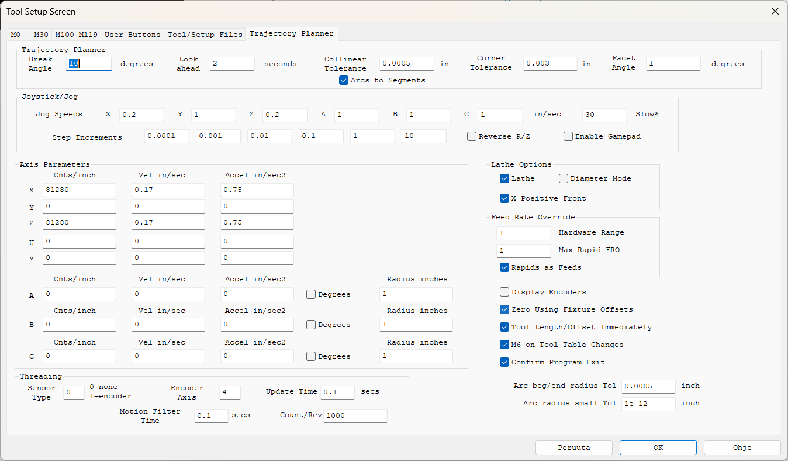Enable the Display Encoders checkbox

504,292
